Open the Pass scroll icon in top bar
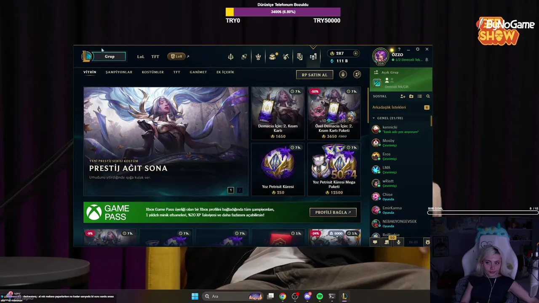Screen dimensions: 539x303 tap(299, 57)
